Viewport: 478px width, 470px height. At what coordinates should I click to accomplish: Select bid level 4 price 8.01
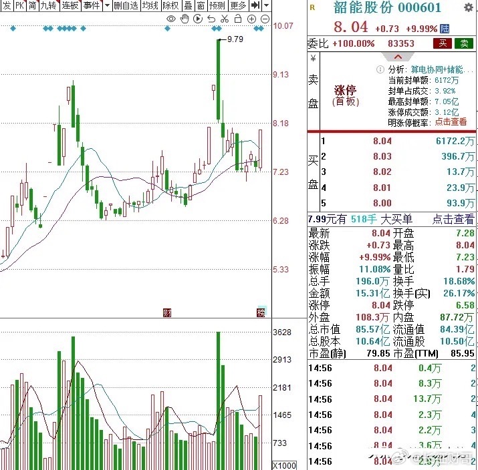pyautogui.click(x=382, y=188)
